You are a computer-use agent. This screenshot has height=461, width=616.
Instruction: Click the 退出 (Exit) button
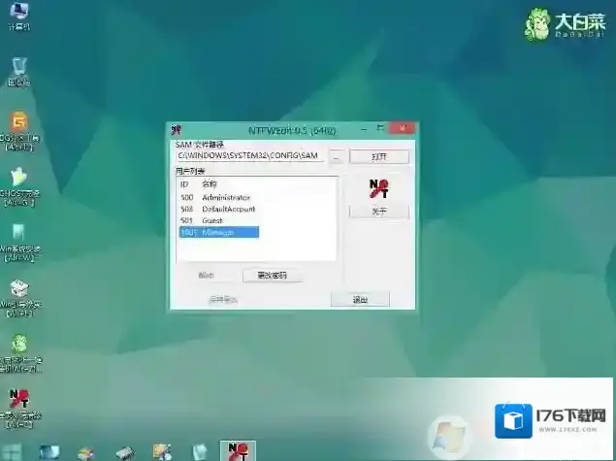360,300
